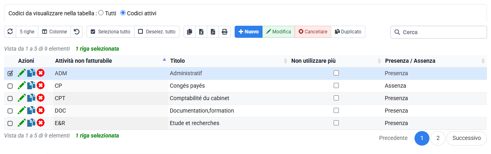Image resolution: width=491 pixels, height=154 pixels.
Task: Go to page 1 of results
Action: tap(422, 138)
